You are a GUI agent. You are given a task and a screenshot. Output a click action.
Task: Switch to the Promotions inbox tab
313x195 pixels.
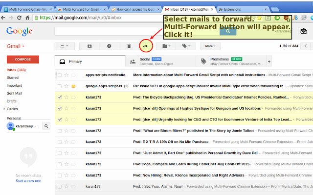click(x=231, y=61)
